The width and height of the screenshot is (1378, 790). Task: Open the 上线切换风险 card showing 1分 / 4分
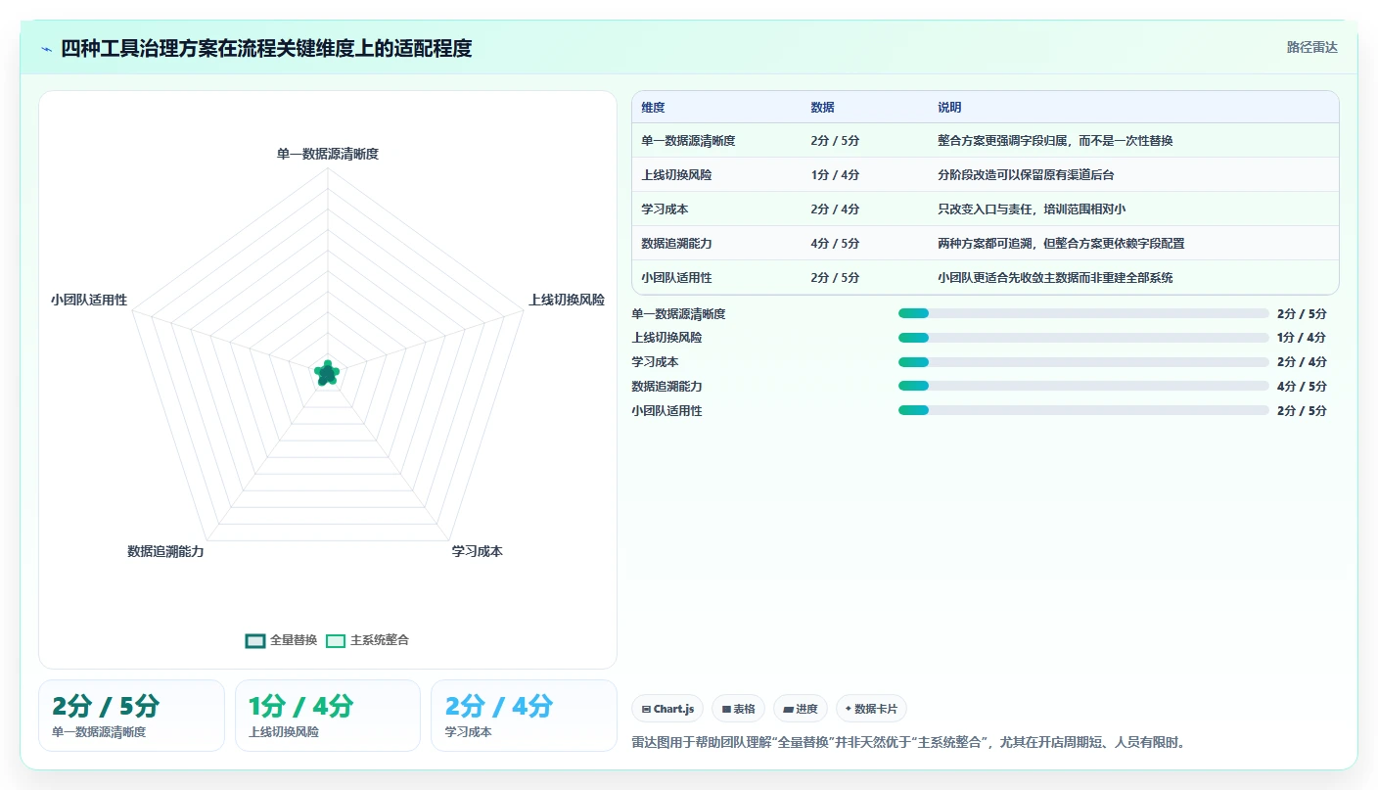(328, 716)
